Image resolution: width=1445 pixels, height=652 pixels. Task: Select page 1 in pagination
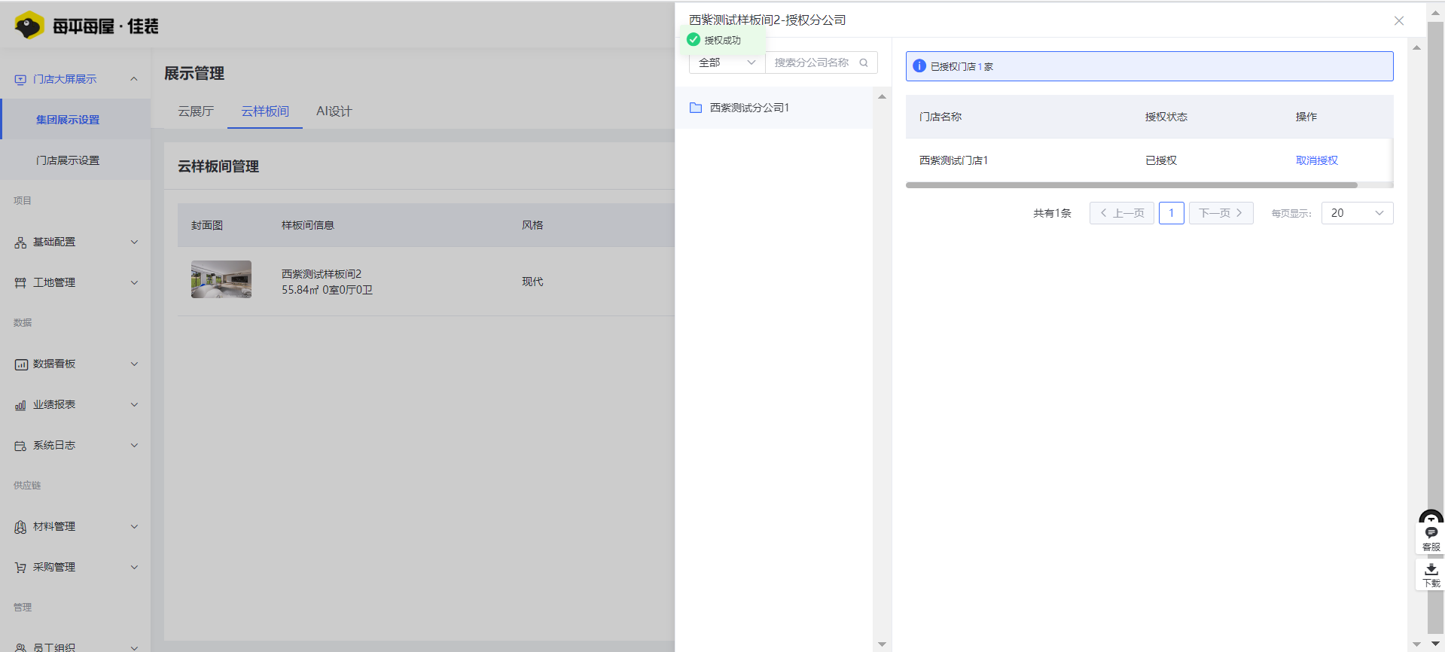(x=1171, y=213)
